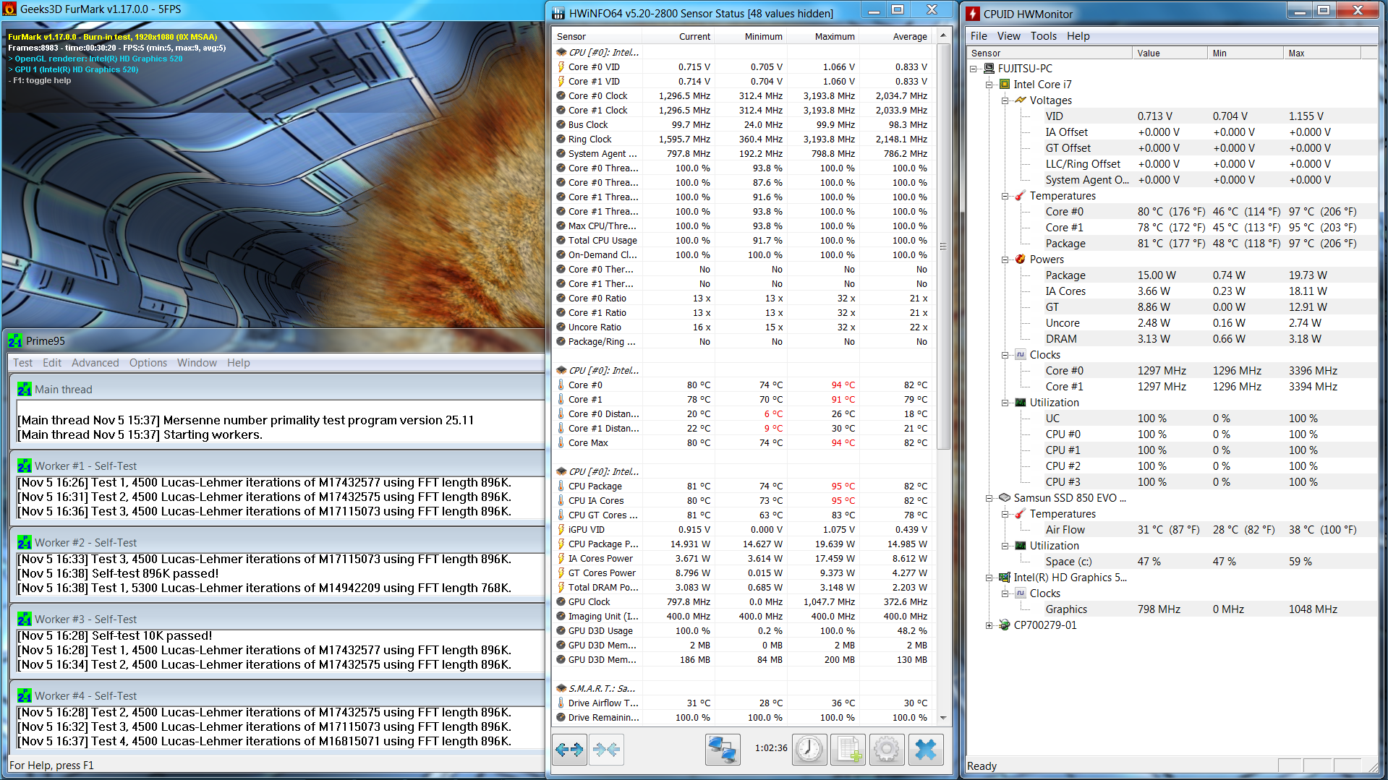Click FurMark title bar application icon
This screenshot has height=780, width=1388.
tap(9, 9)
